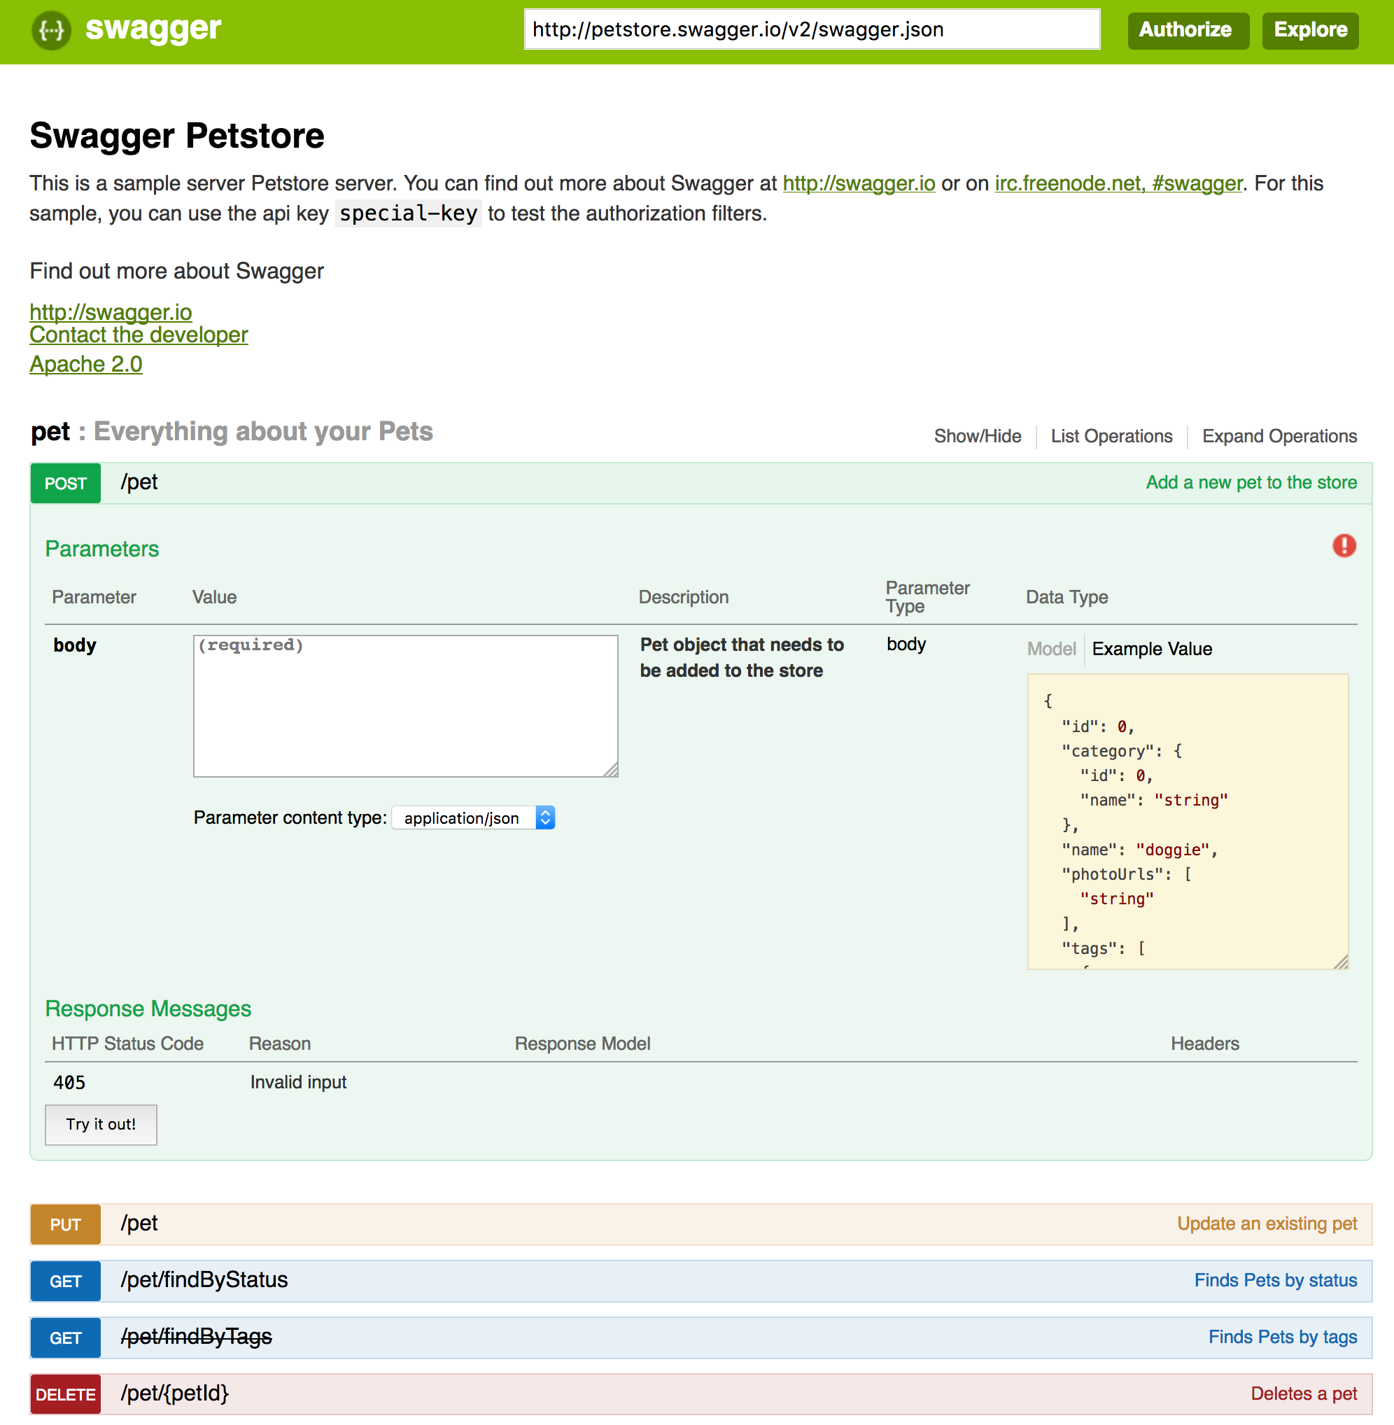Click Contact the developer link
The width and height of the screenshot is (1394, 1425).
pyautogui.click(x=138, y=336)
